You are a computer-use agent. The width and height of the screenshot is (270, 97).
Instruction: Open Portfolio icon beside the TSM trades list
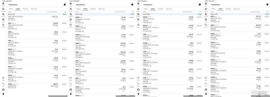[138, 10]
